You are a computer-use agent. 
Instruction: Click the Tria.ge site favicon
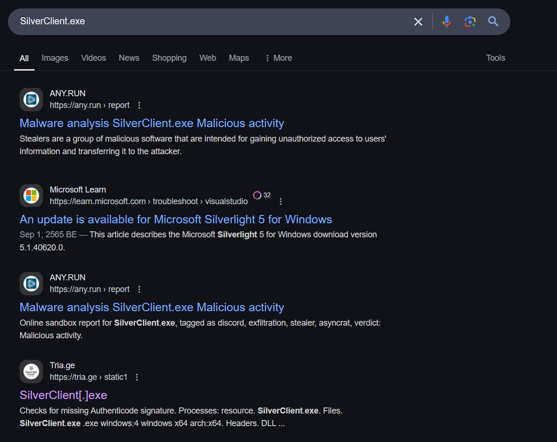31,371
